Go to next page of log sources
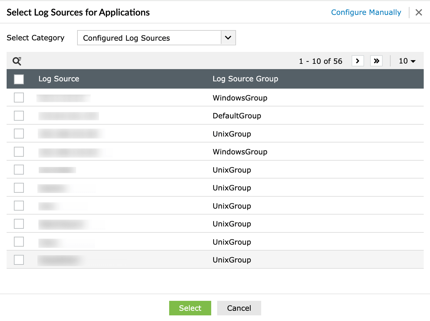This screenshot has height=321, width=430. click(x=358, y=61)
